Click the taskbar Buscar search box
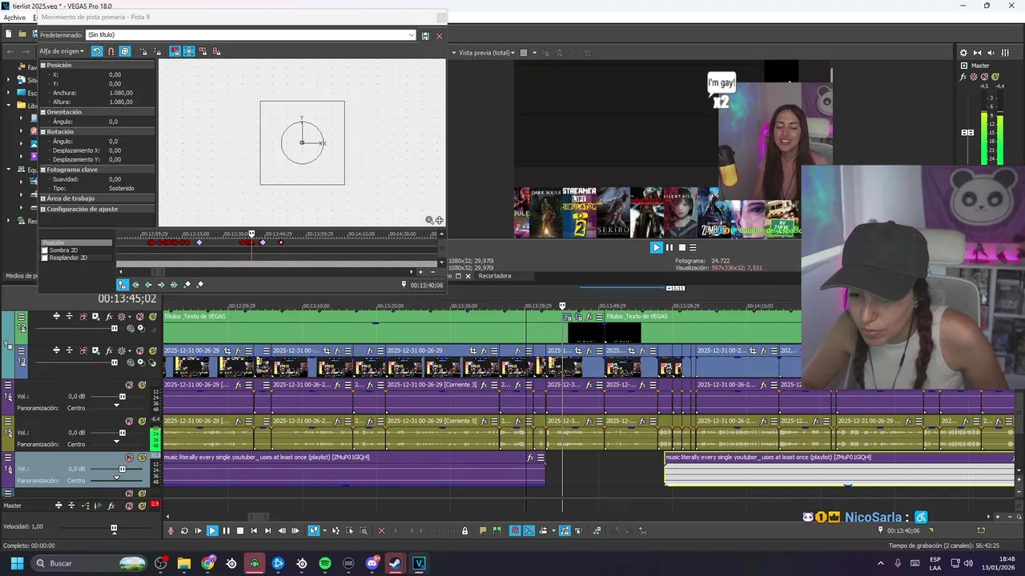 click(x=88, y=563)
